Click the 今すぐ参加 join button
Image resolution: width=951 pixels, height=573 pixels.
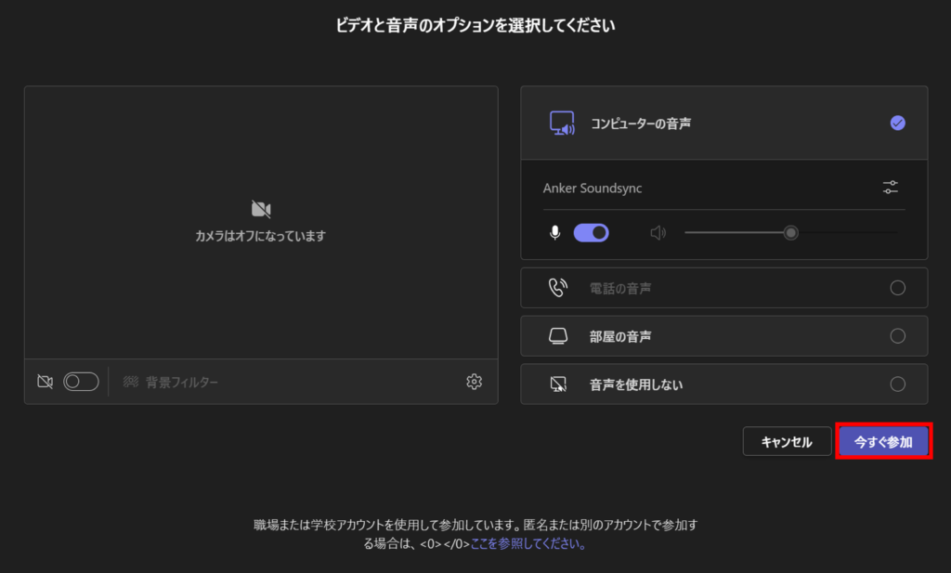pyautogui.click(x=883, y=442)
